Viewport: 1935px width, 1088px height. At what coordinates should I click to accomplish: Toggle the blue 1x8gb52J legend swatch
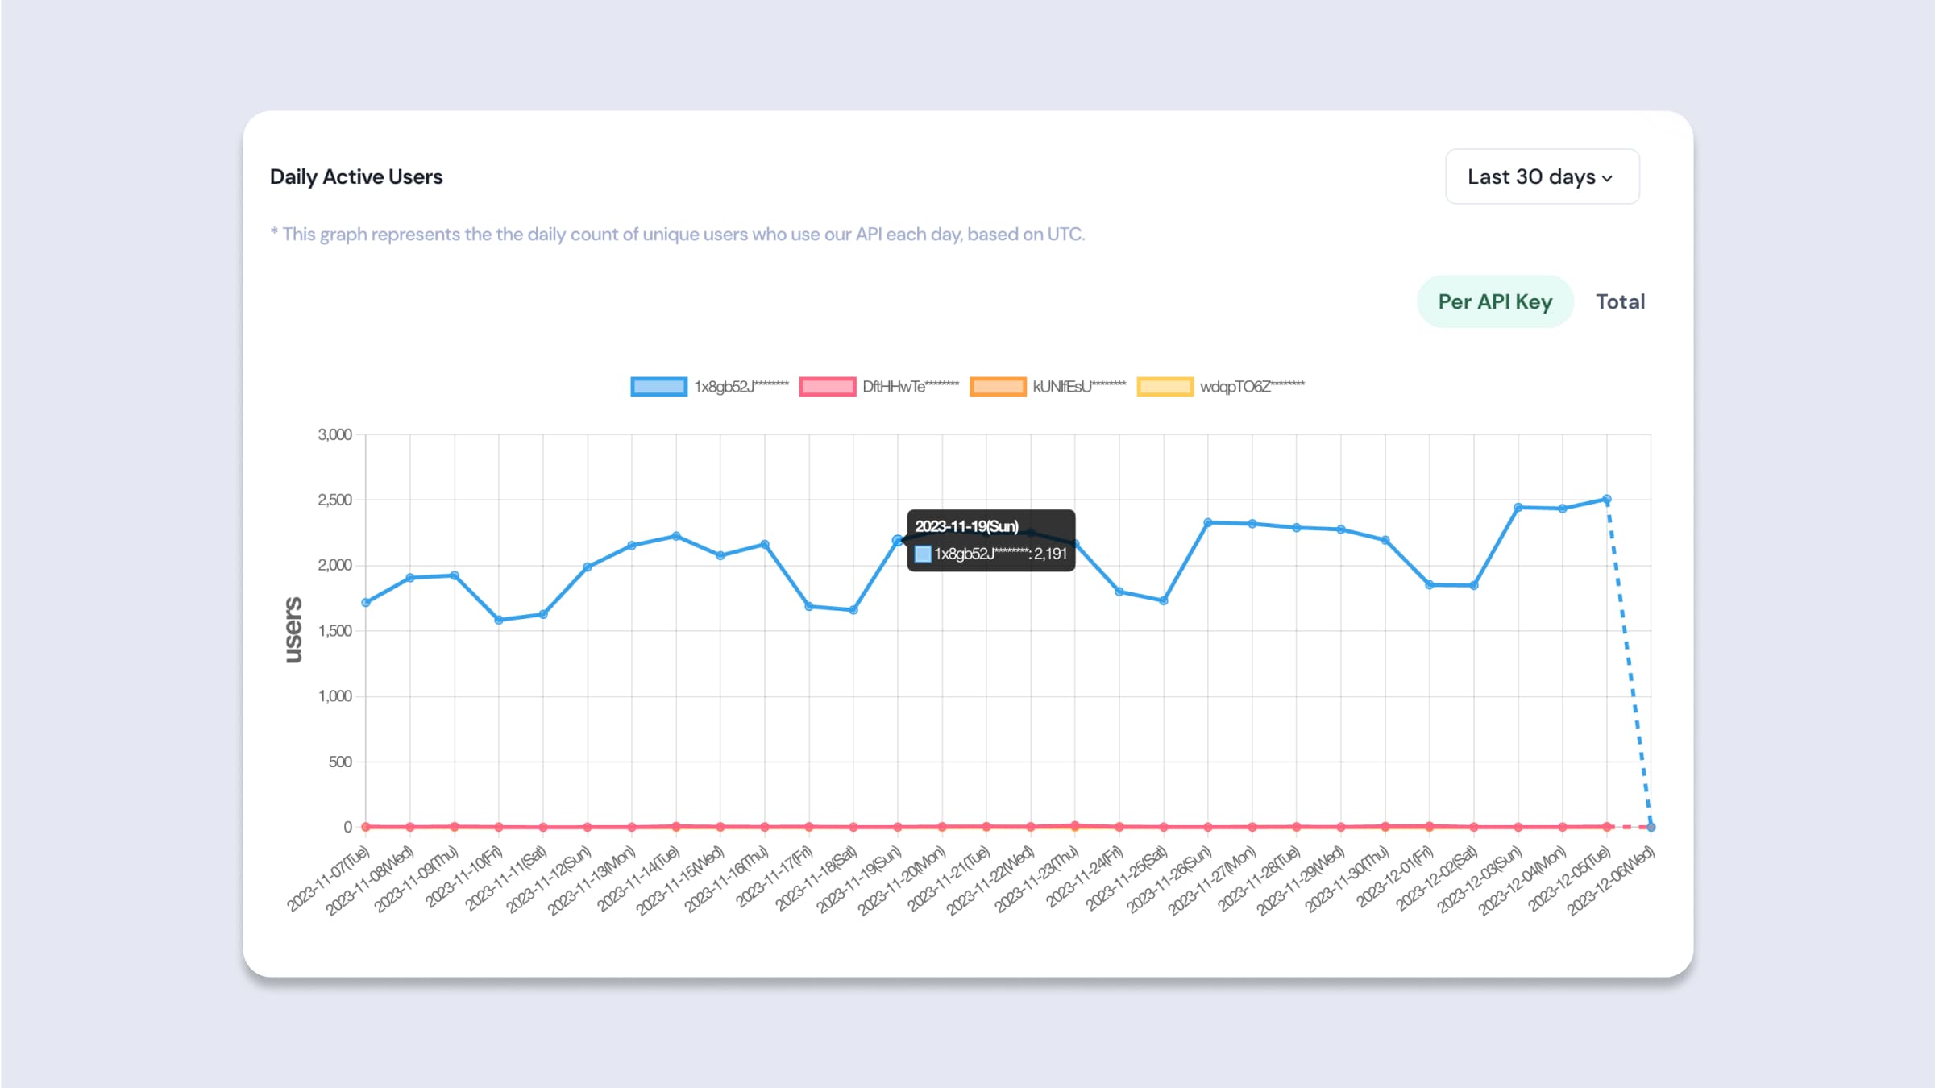(658, 387)
